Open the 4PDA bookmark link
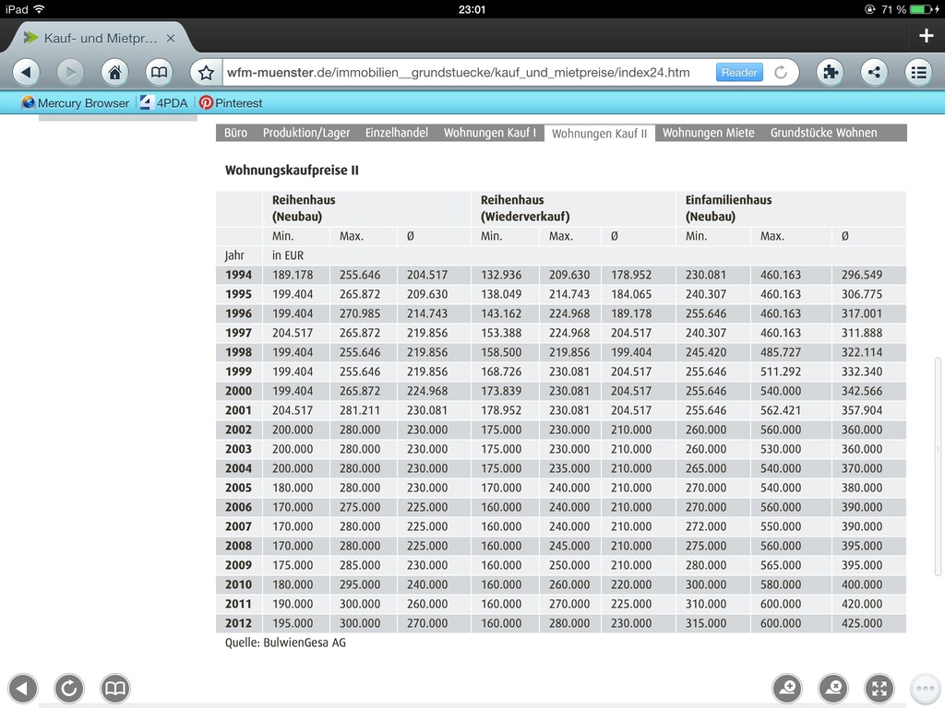945x708 pixels. (x=164, y=103)
